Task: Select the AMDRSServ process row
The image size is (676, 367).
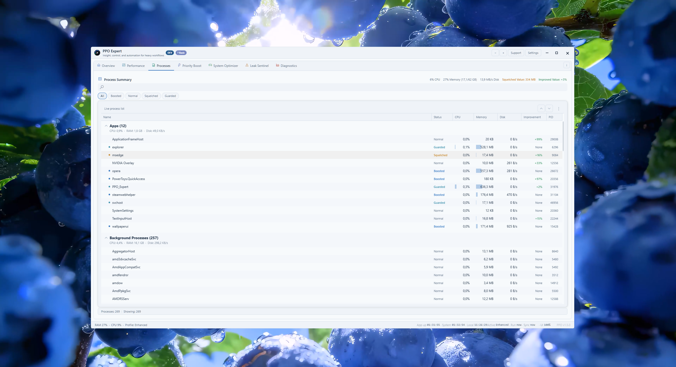Action: [332, 299]
